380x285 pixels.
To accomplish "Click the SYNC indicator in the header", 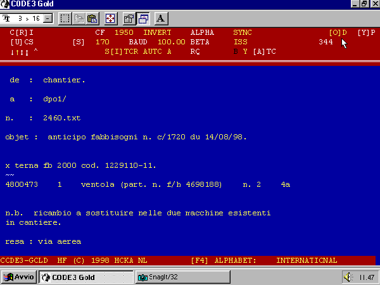I will pos(243,32).
